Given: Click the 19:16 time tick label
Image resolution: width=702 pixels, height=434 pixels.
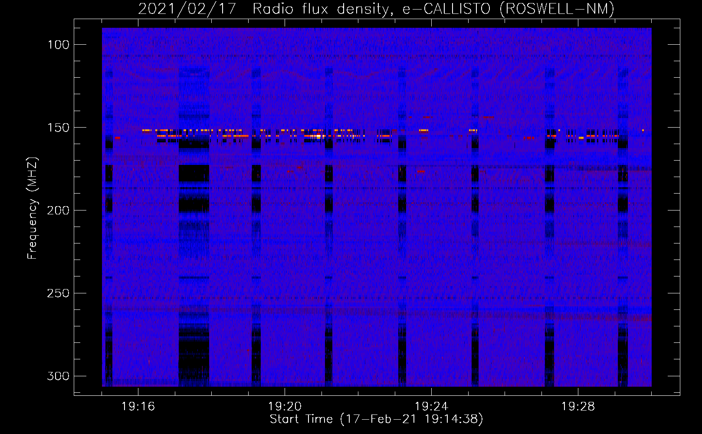Looking at the screenshot, I should [138, 407].
